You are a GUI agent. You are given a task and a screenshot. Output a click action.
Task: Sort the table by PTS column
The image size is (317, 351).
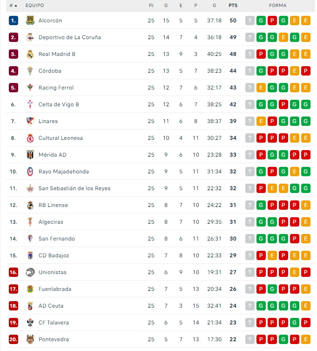click(x=233, y=6)
